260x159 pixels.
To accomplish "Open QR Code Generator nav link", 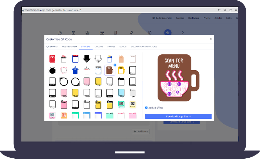I will pos(162,18).
